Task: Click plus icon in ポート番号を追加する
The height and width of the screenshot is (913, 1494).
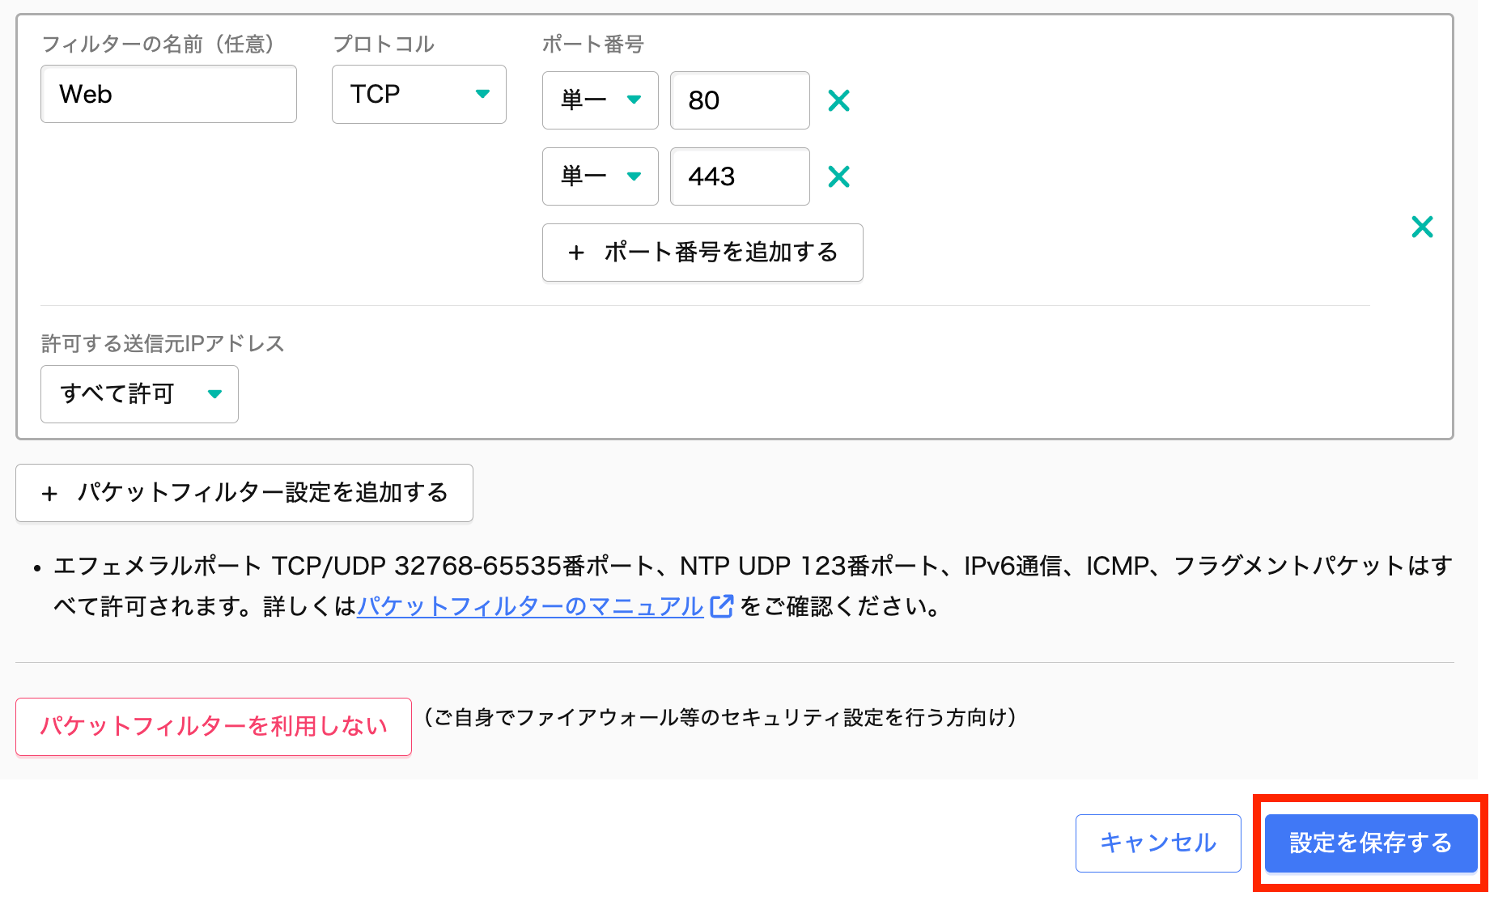Action: coord(576,253)
